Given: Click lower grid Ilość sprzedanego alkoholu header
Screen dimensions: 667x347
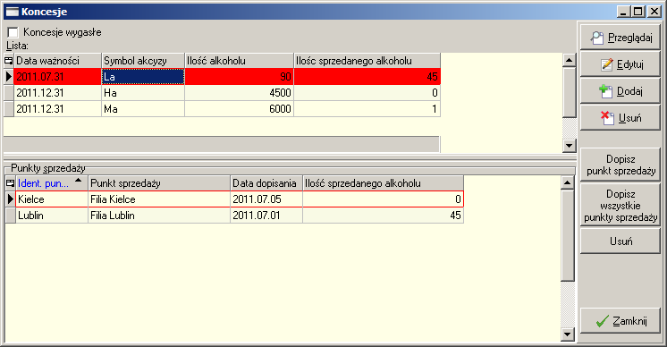Looking at the screenshot, I should click(383, 183).
